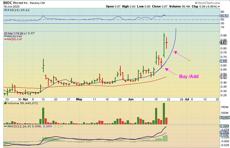Click the Volume 58,440,072 legend text

pyautogui.click(x=23, y=103)
